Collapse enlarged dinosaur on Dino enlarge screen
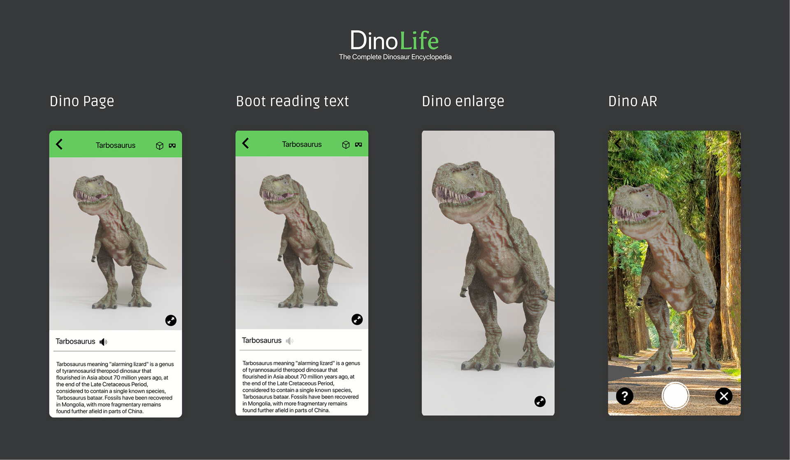Screen dimensions: 790x460 pos(540,401)
